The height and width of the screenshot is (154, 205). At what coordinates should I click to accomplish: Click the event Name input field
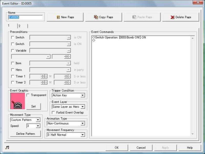point(25,17)
